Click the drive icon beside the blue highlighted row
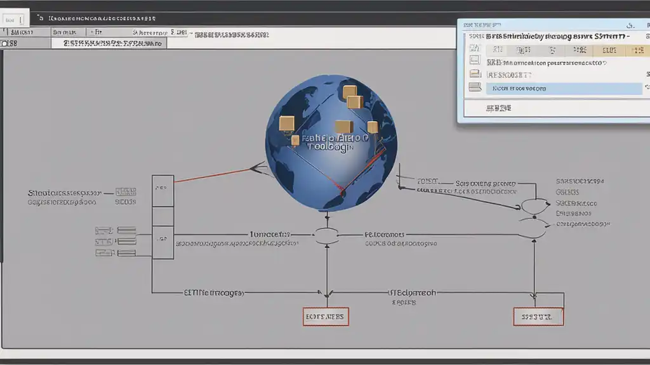This screenshot has width=650, height=365. coord(475,87)
